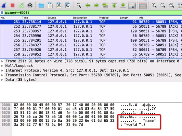182x136 pixels.
Task: Select packet number 252 row
Action: (x=91, y=26)
